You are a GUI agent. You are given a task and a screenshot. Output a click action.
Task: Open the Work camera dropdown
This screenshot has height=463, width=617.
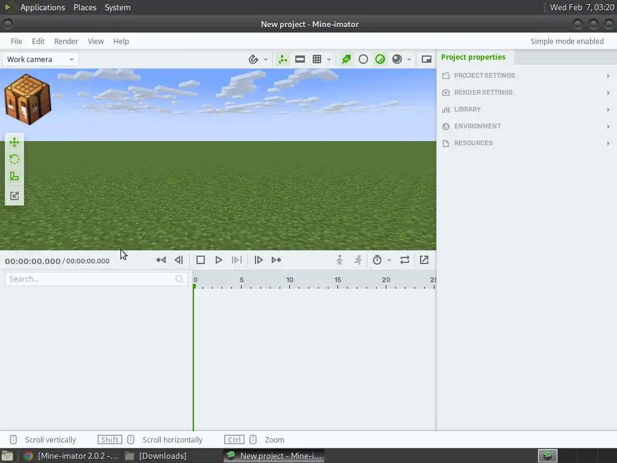(40, 60)
